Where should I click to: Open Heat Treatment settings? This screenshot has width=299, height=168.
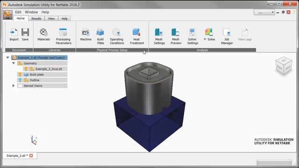(137, 36)
